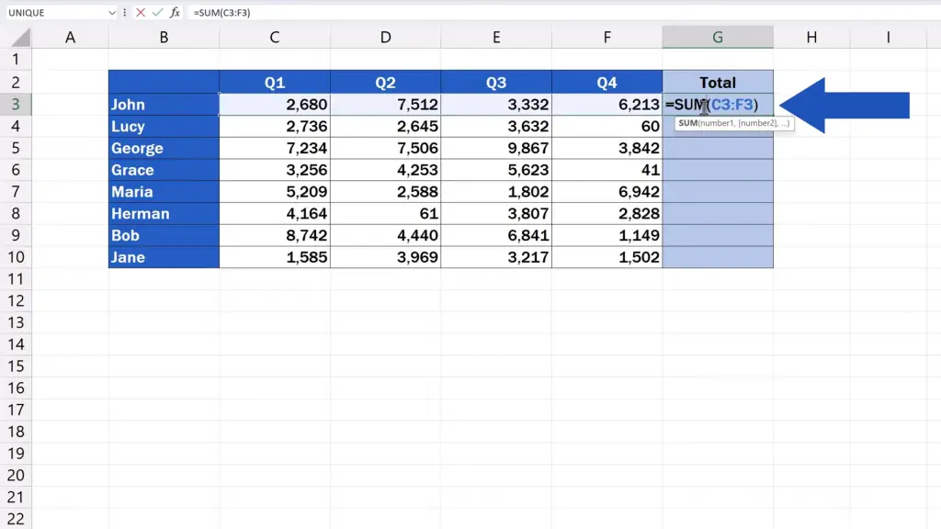This screenshot has width=941, height=529.
Task: Select row 1 header
Action: (x=16, y=60)
